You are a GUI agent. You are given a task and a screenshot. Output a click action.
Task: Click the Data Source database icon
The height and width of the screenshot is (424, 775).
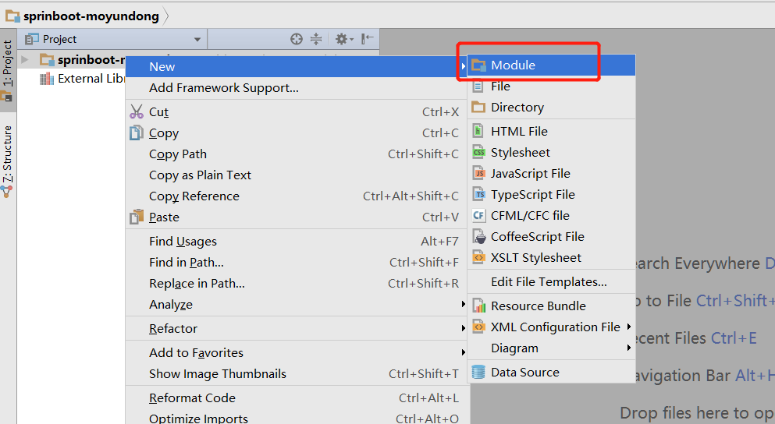[x=478, y=373]
